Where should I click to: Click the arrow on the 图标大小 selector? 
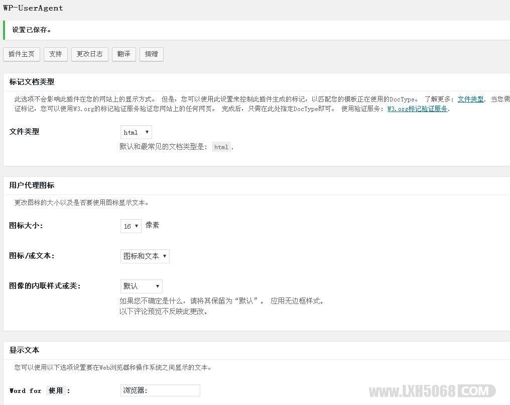[137, 226]
